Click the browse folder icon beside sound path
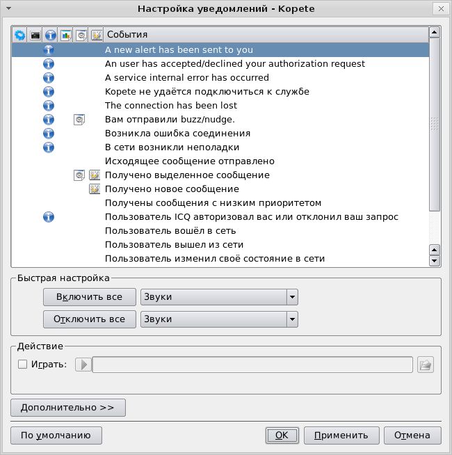This screenshot has height=455, width=452. [x=425, y=365]
